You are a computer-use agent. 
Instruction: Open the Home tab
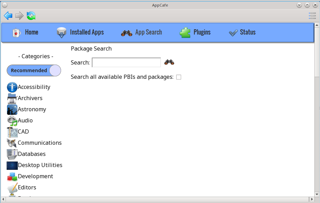(x=32, y=32)
